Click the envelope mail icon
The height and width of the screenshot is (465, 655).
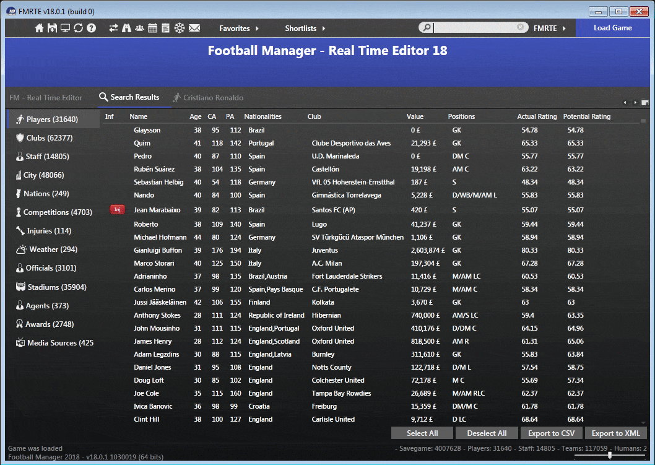194,28
